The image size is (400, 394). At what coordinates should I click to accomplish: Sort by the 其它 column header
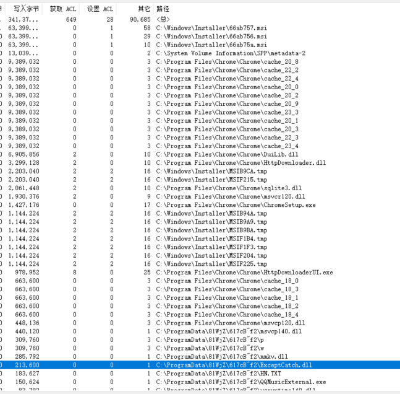pos(143,9)
